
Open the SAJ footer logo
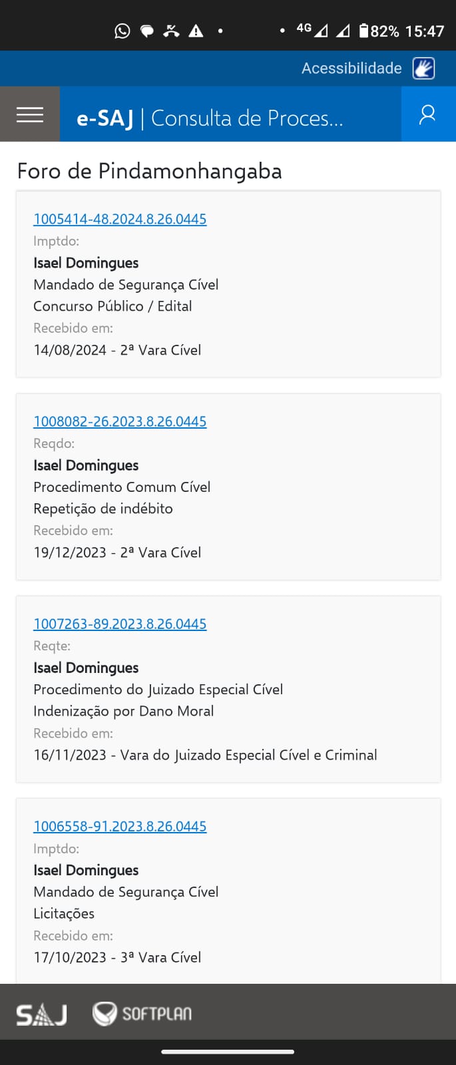point(41,1014)
